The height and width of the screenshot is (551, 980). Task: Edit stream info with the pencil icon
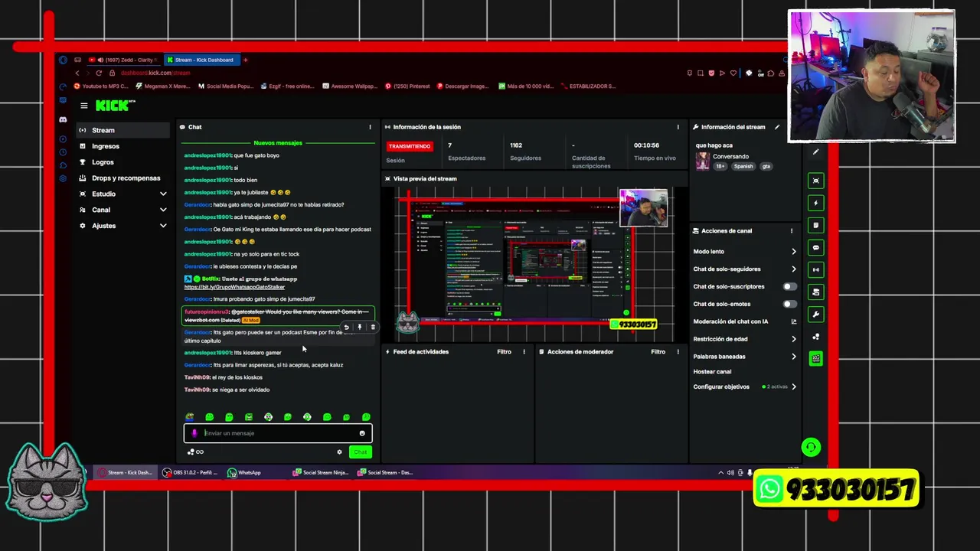coord(777,127)
